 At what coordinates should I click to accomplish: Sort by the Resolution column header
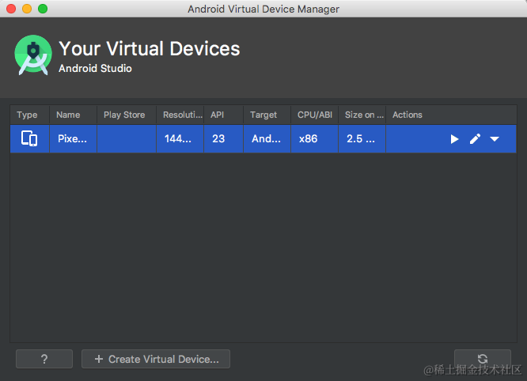180,115
